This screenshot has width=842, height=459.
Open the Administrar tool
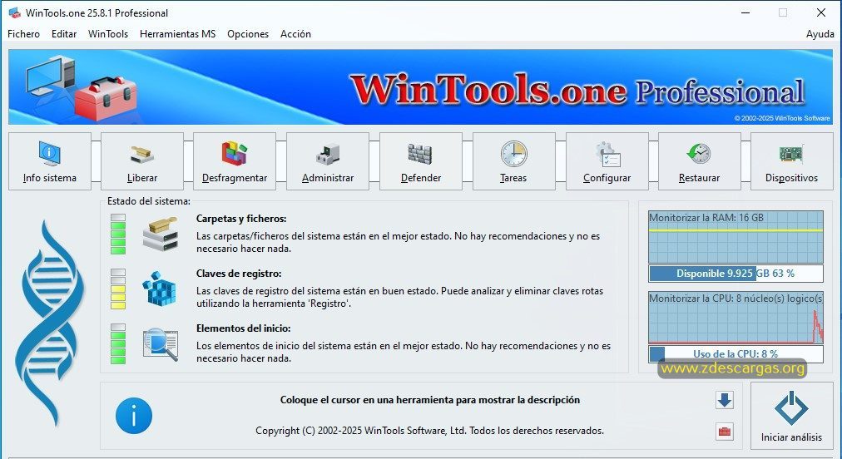click(x=328, y=161)
